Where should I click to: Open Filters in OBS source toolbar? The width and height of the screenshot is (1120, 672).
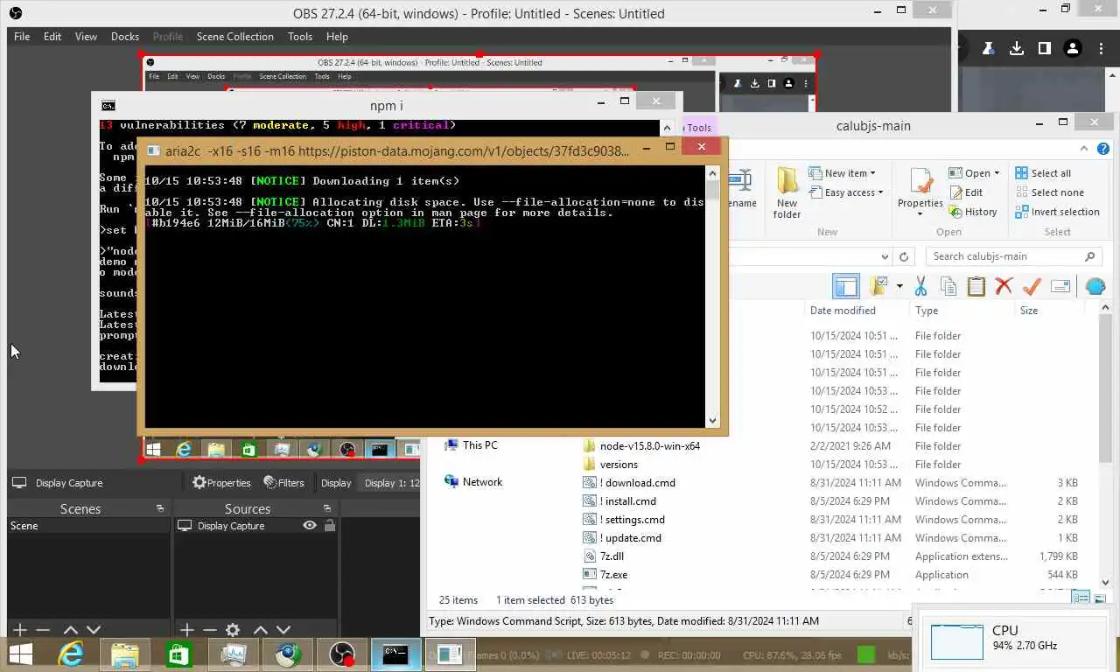[283, 482]
